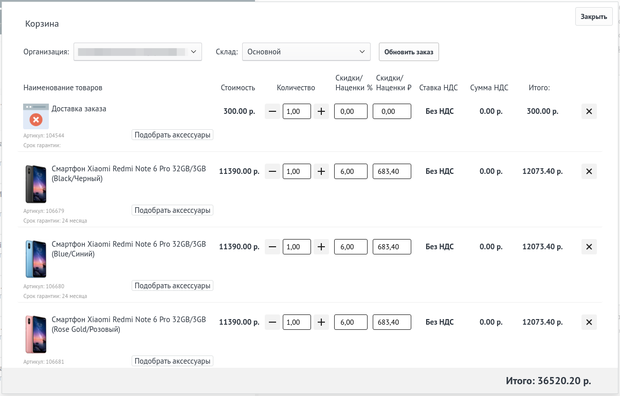Image resolution: width=620 pixels, height=396 pixels.
Task: Click the Артикул: 106679 label
Action: pyautogui.click(x=44, y=211)
